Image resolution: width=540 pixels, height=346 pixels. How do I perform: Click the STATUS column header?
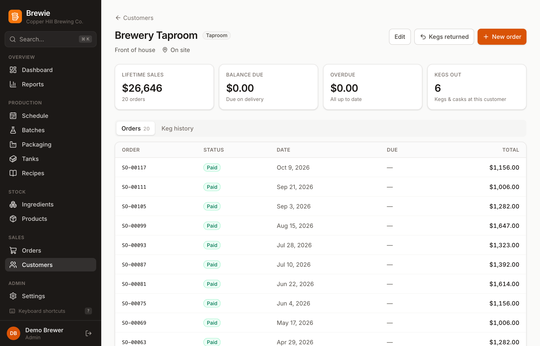tap(213, 150)
